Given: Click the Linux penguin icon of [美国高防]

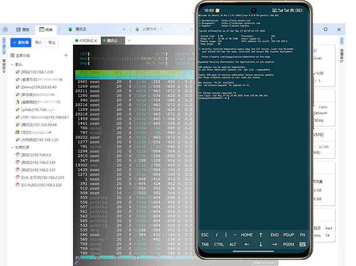Looking at the screenshot, I should tap(17, 102).
